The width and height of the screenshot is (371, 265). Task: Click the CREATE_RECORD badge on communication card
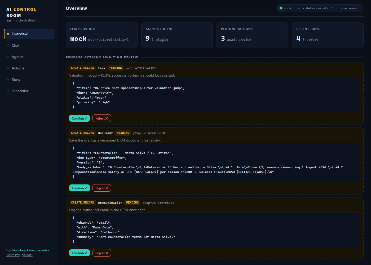pyautogui.click(x=82, y=203)
